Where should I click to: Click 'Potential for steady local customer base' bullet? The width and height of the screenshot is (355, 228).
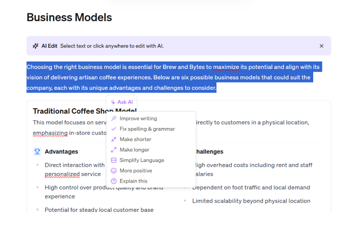(x=99, y=210)
